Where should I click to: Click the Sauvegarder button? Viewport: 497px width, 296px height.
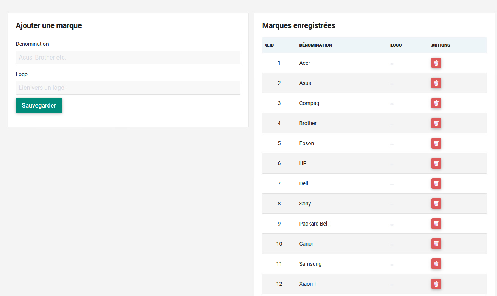39,105
